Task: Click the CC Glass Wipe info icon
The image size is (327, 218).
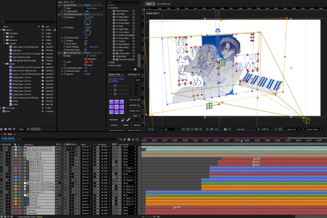Action: click(x=134, y=17)
